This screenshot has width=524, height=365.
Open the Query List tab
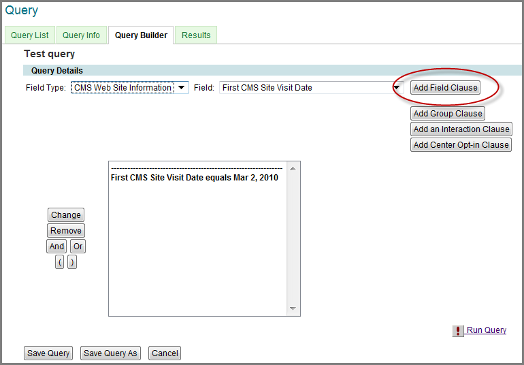point(30,35)
